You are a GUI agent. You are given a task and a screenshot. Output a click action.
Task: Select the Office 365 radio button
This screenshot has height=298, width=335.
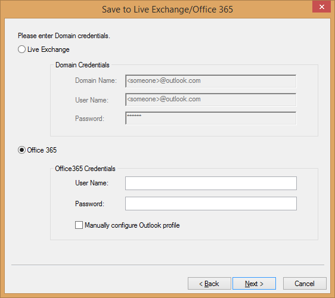click(x=22, y=150)
